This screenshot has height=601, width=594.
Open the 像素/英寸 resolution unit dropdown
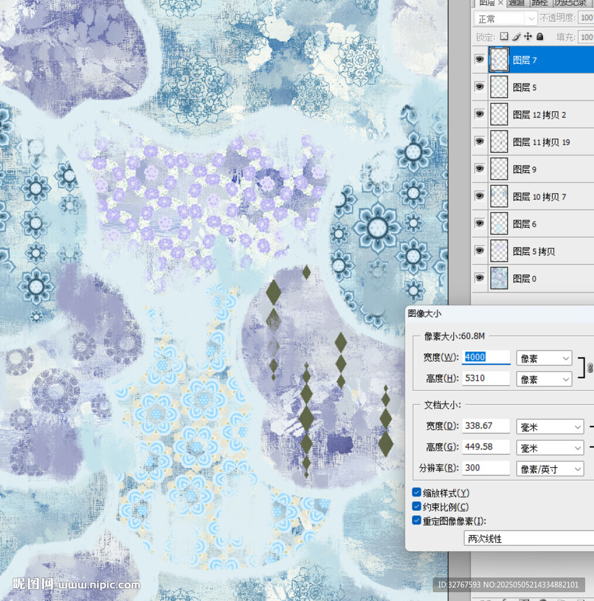pos(549,468)
